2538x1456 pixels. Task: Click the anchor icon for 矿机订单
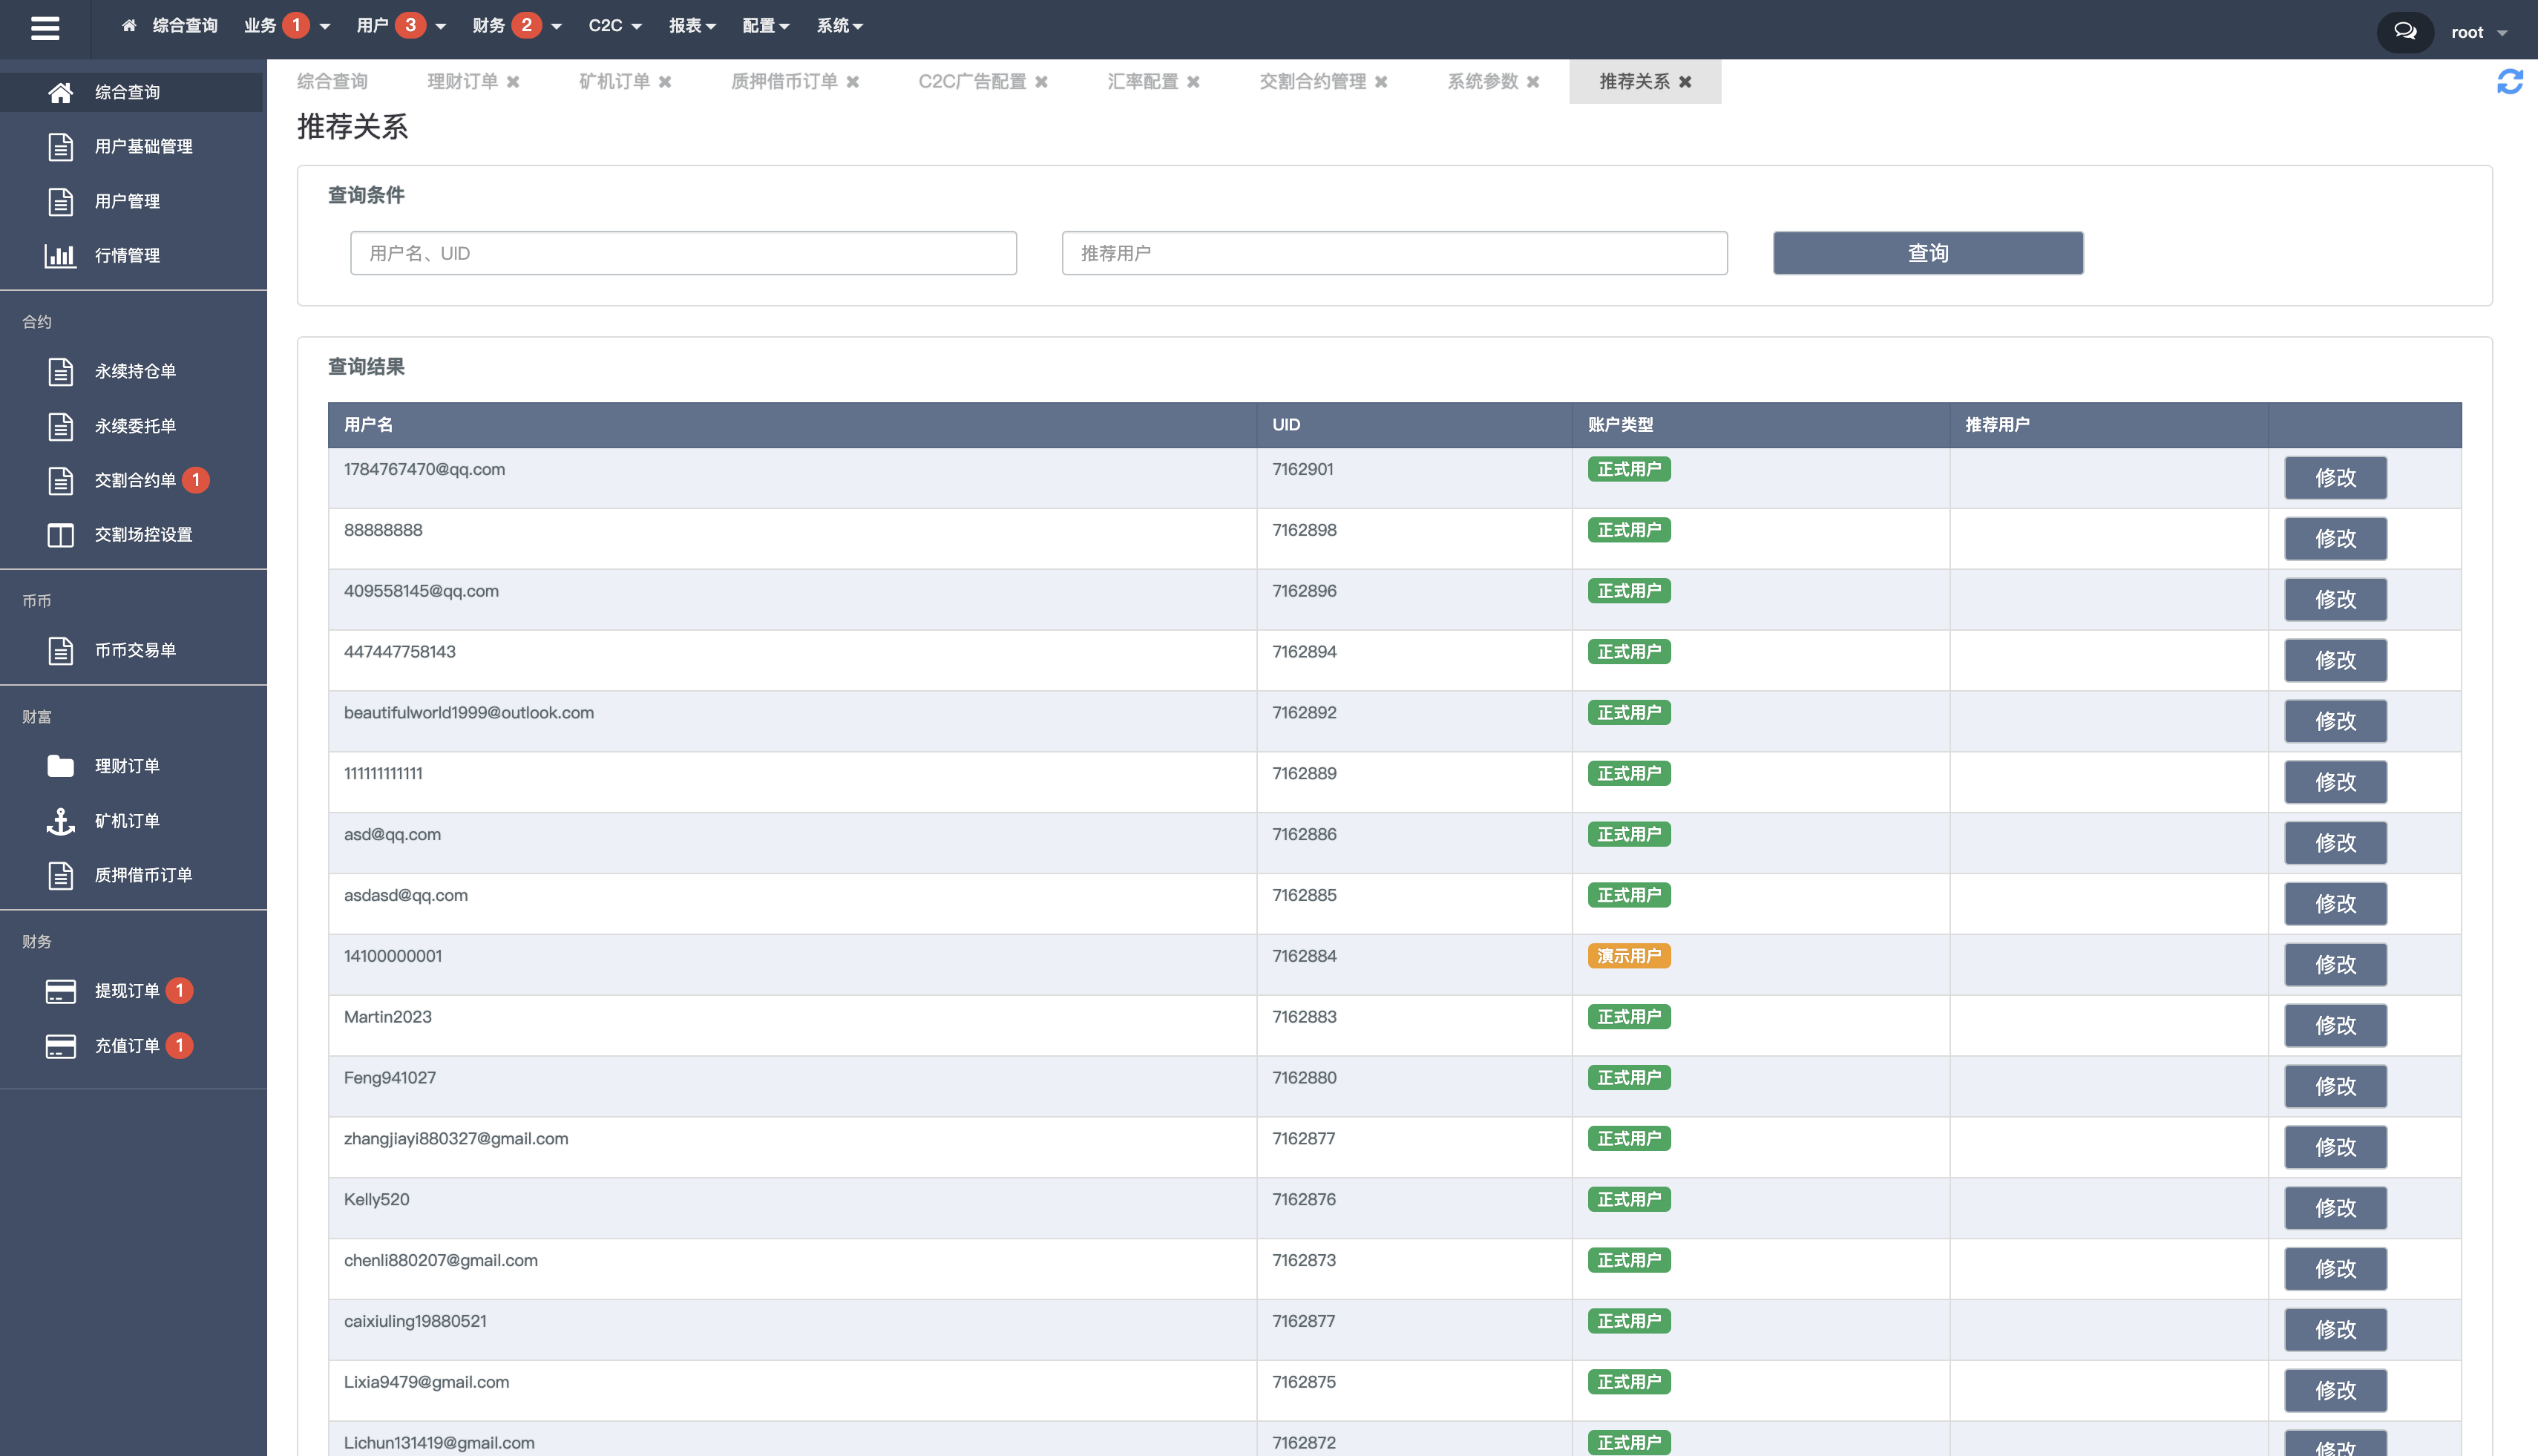60,821
